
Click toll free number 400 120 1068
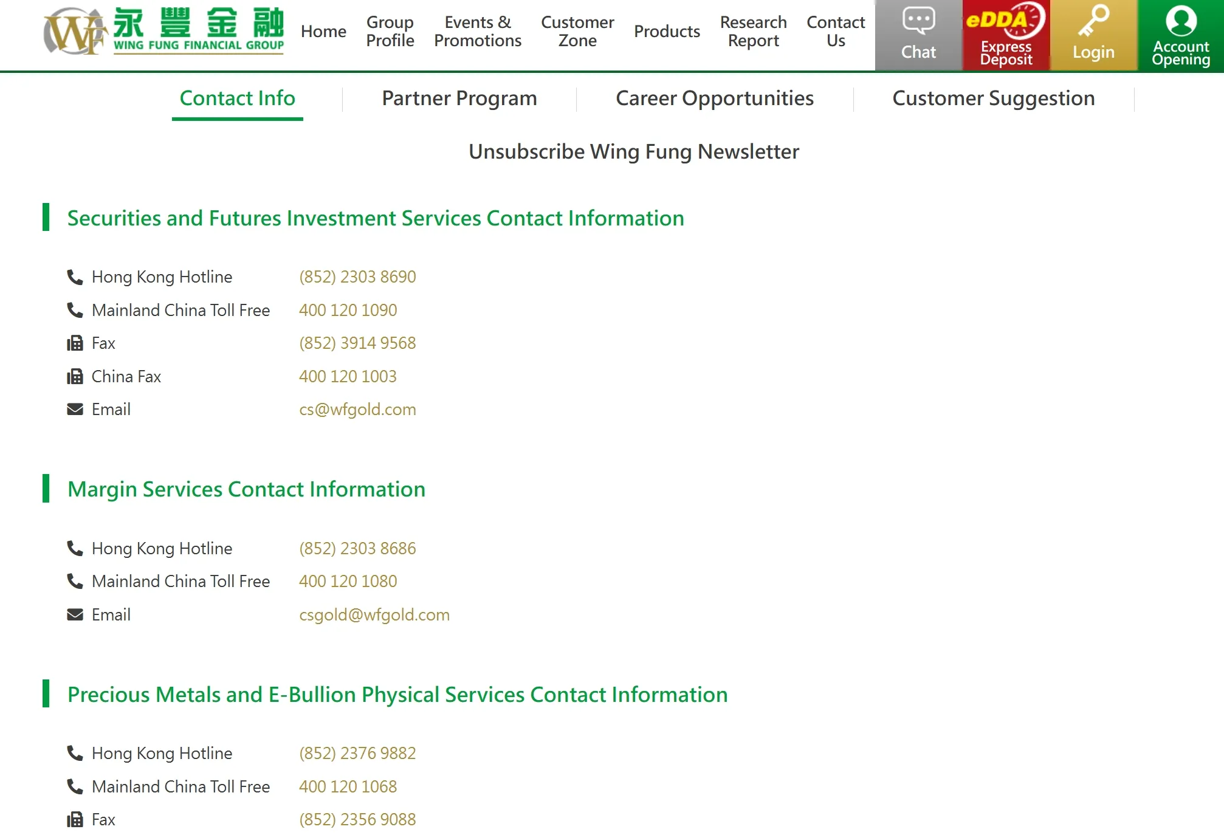[348, 787]
